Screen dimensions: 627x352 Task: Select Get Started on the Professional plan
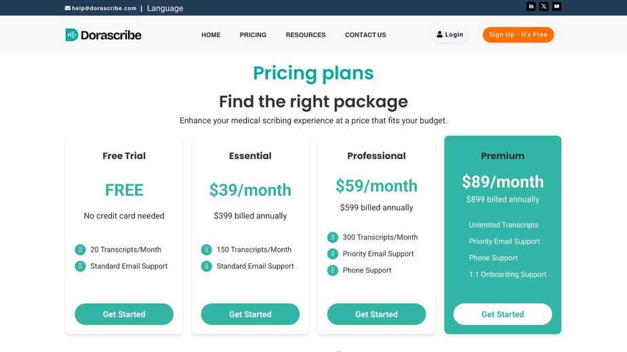pyautogui.click(x=376, y=314)
